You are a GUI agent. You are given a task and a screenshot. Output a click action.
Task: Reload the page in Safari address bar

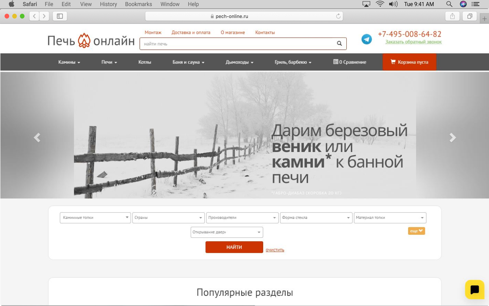pos(338,16)
